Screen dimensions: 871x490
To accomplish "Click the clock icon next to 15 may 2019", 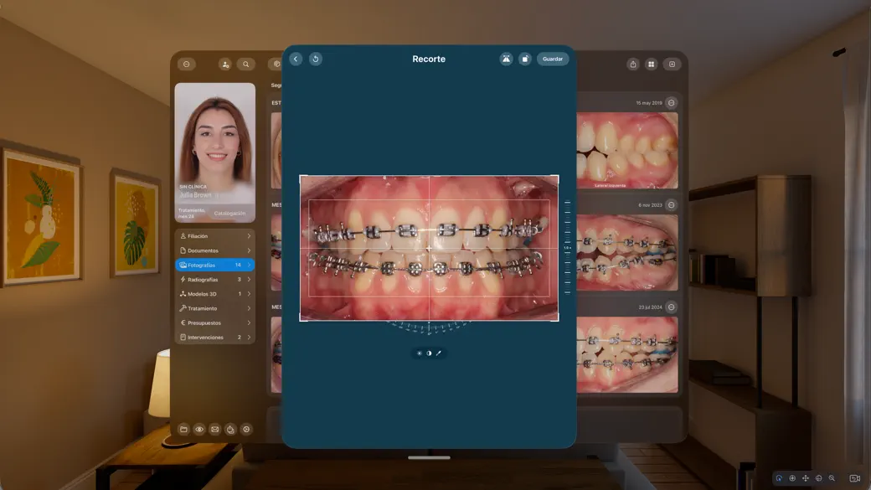I will [670, 102].
